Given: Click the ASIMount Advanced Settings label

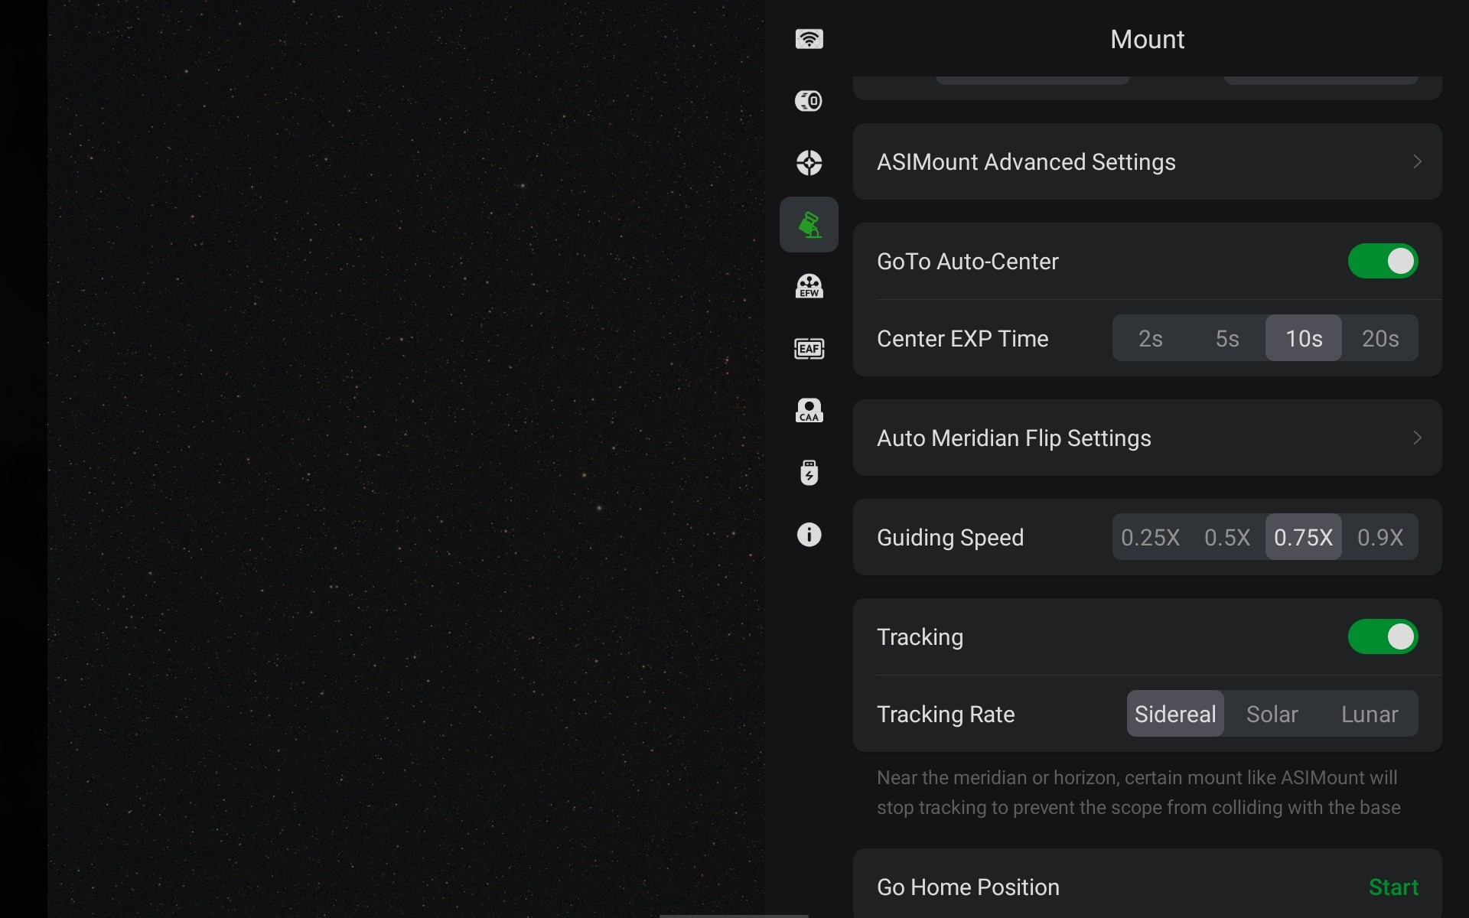Looking at the screenshot, I should pos(1026,162).
